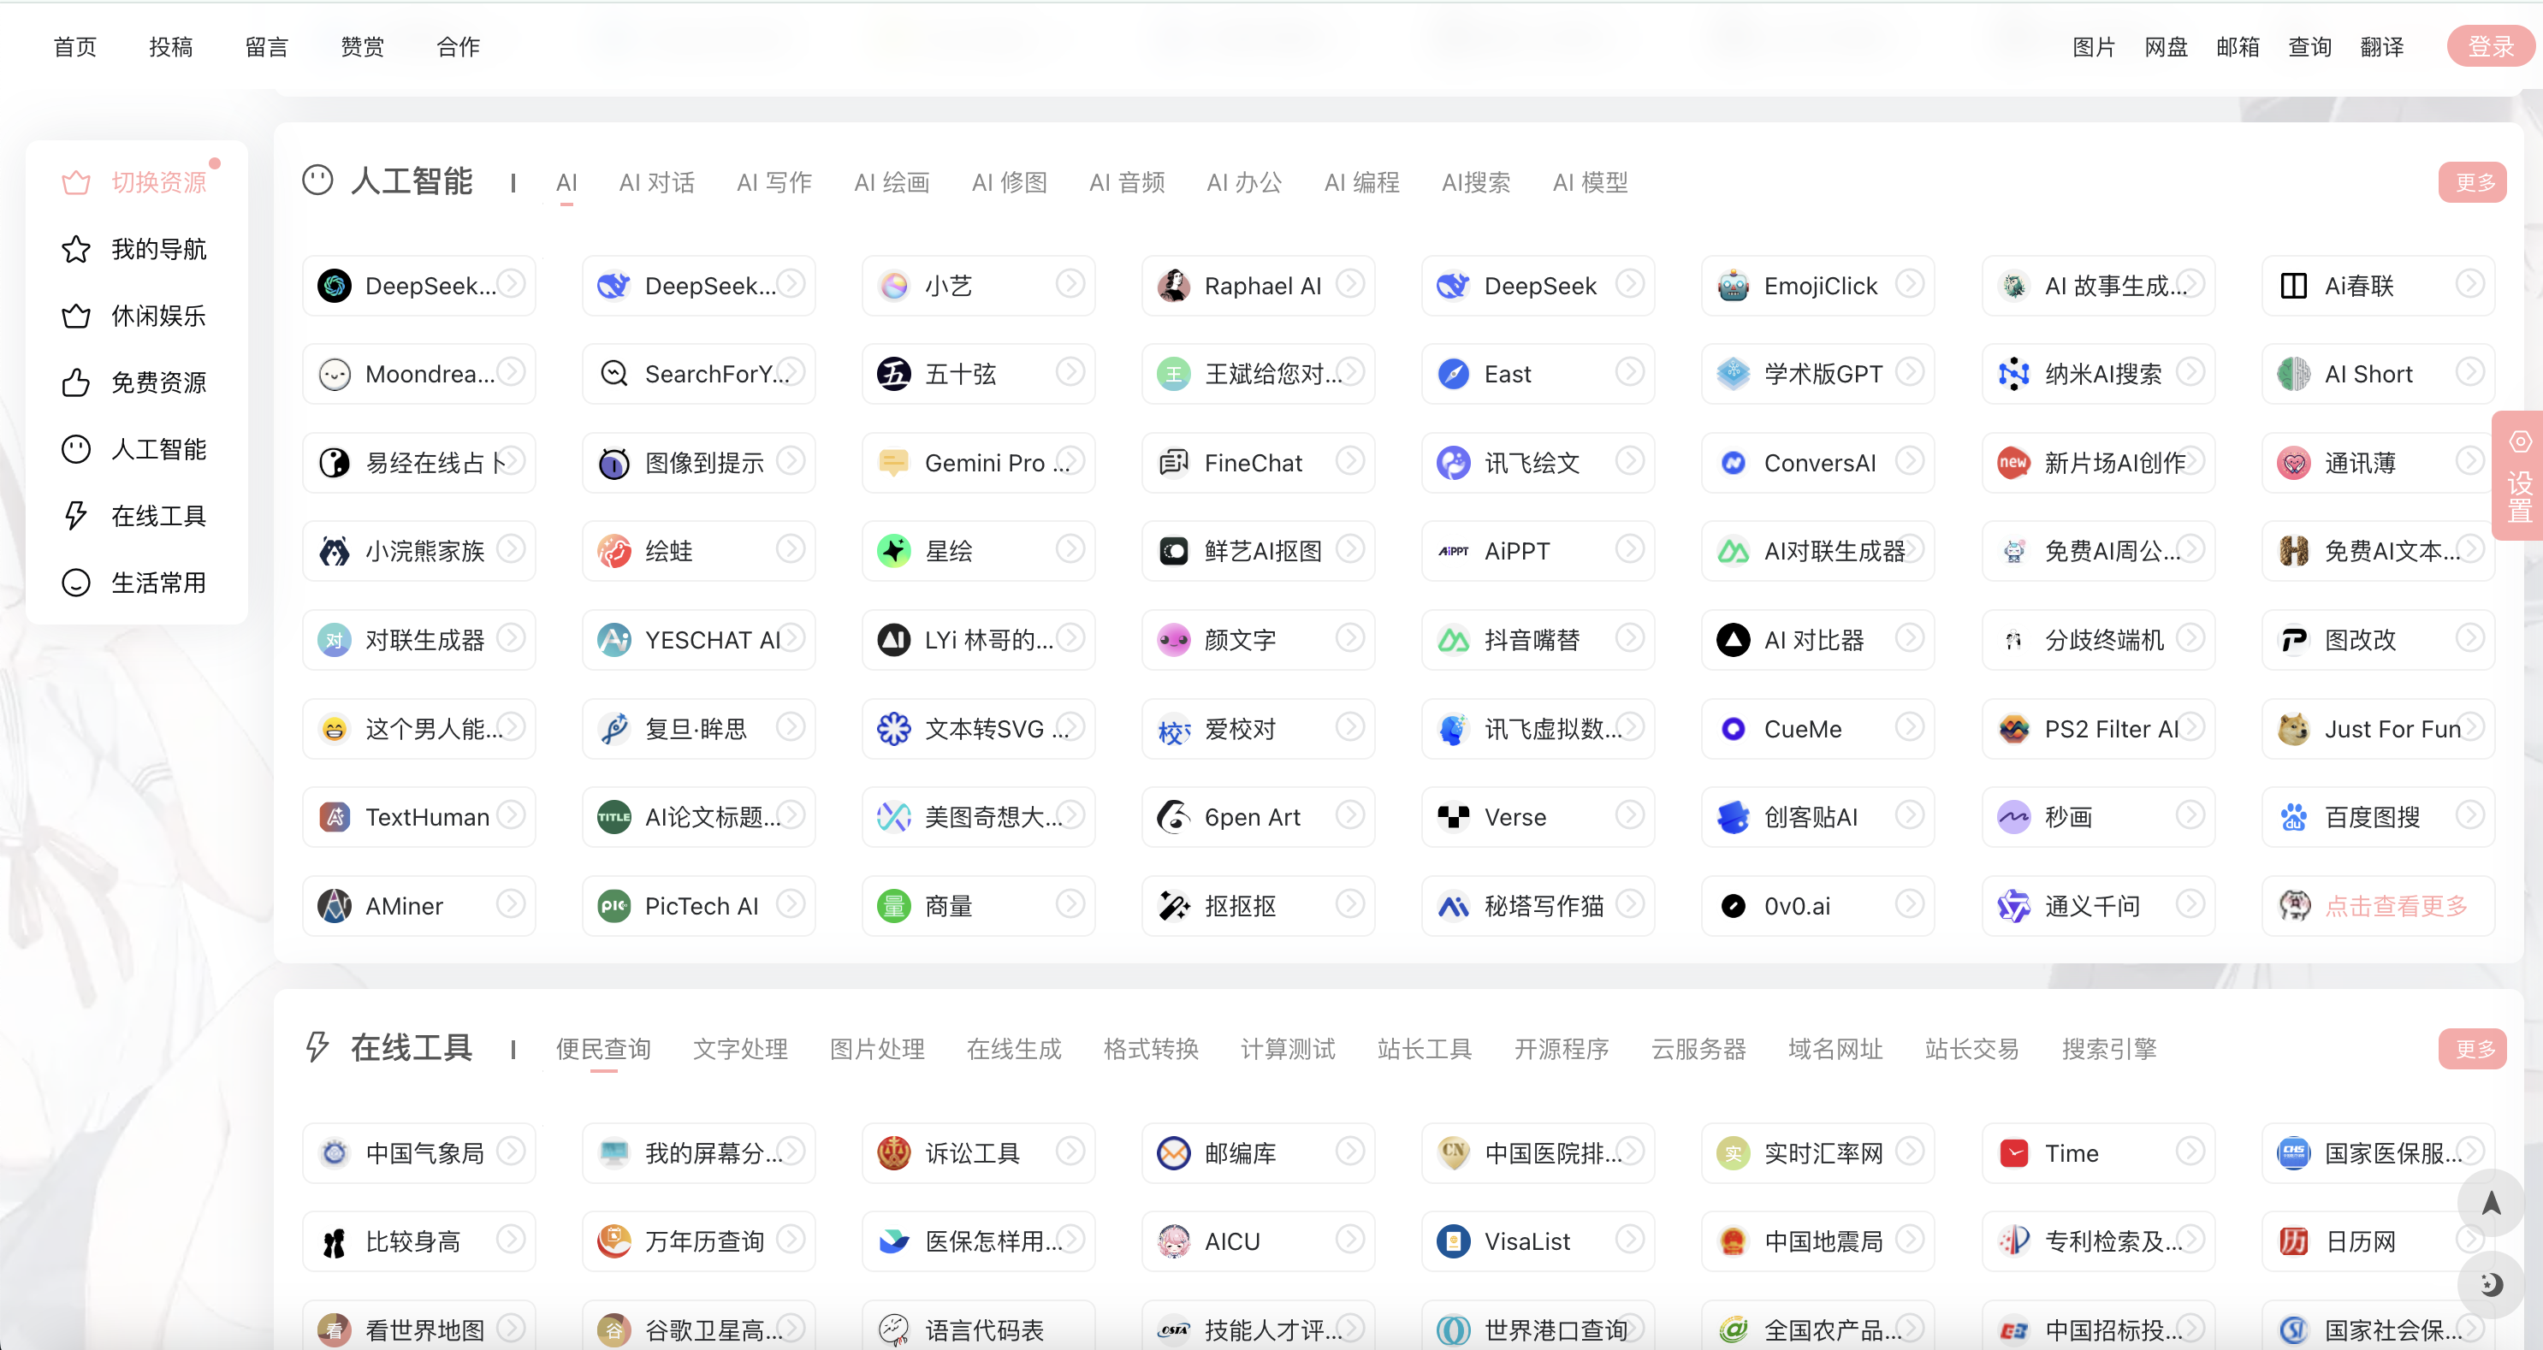Switch to the 搜索引擎 tab
Viewport: 2543px width, 1350px height.
coord(2108,1049)
